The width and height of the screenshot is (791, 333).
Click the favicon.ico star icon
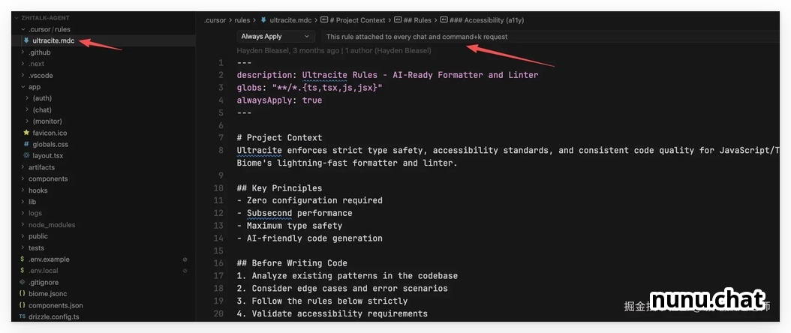[x=26, y=133]
